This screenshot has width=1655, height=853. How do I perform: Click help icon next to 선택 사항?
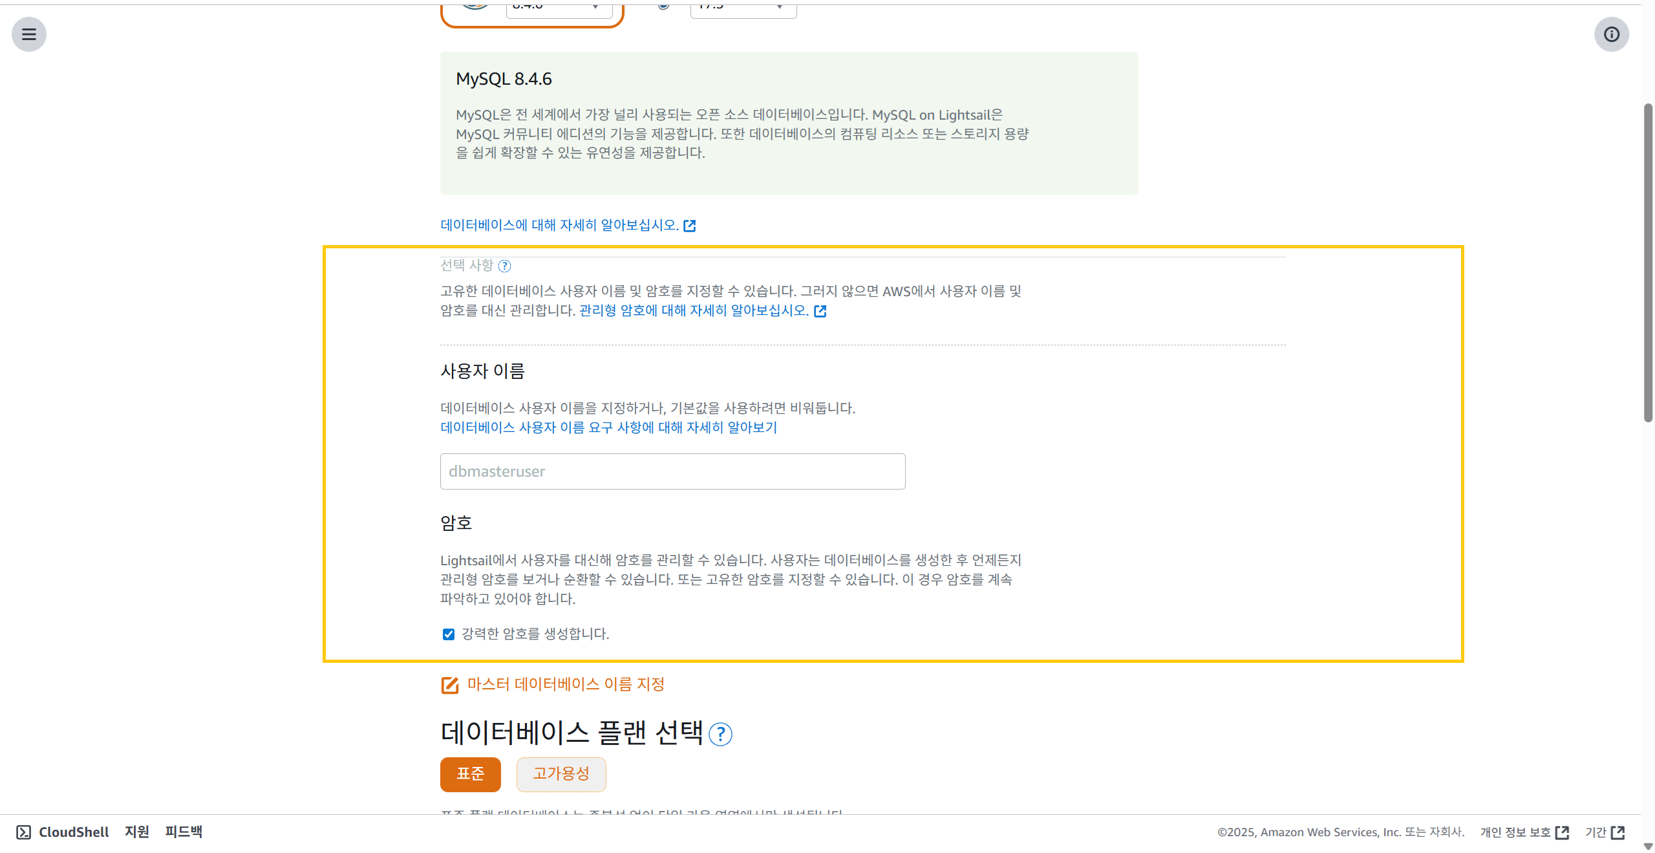pos(505,266)
